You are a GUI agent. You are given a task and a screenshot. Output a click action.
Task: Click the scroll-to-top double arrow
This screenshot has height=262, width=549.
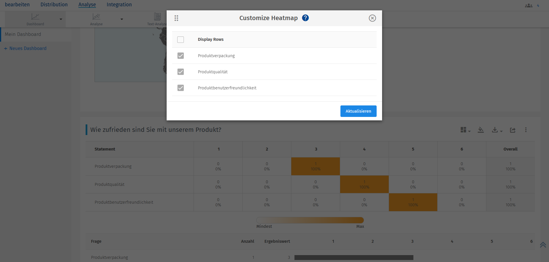point(543,245)
